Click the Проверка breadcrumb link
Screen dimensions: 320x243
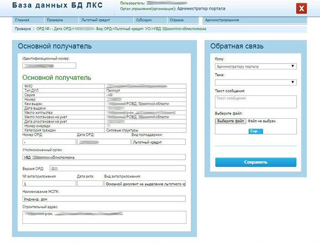click(22, 28)
